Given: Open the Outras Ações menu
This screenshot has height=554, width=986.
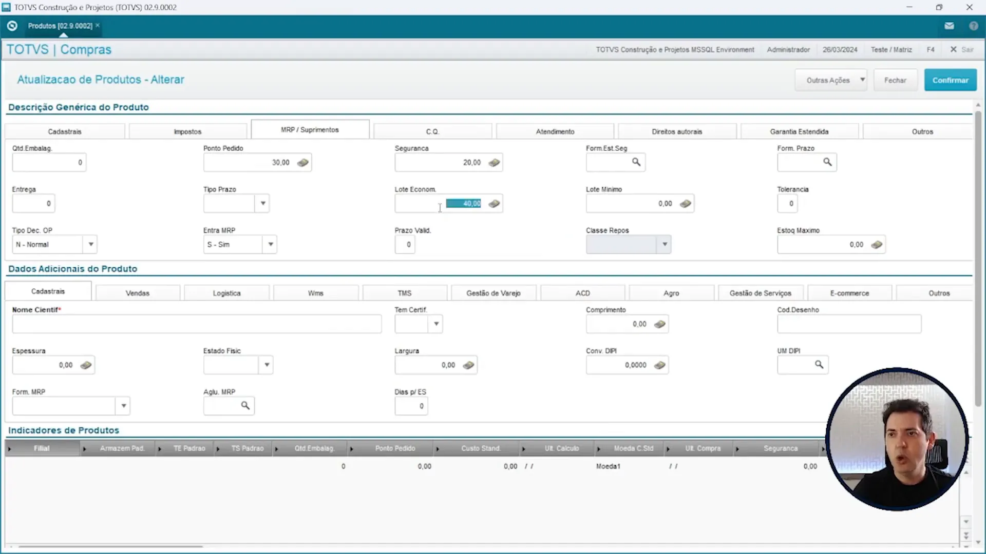Looking at the screenshot, I should [x=830, y=80].
